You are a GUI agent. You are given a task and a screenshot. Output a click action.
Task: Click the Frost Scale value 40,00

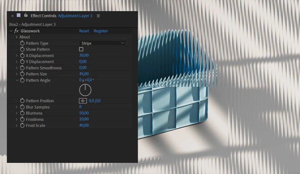[x=84, y=125]
